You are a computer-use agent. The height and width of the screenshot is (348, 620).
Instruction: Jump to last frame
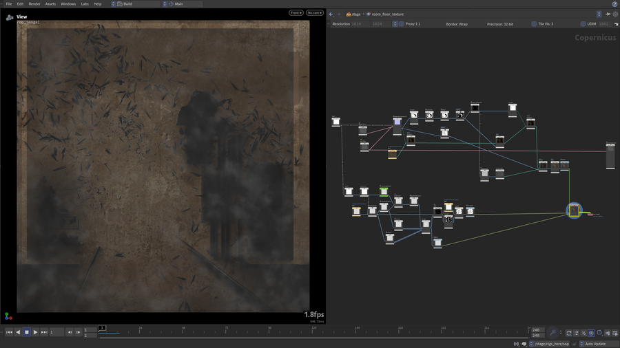[44, 332]
